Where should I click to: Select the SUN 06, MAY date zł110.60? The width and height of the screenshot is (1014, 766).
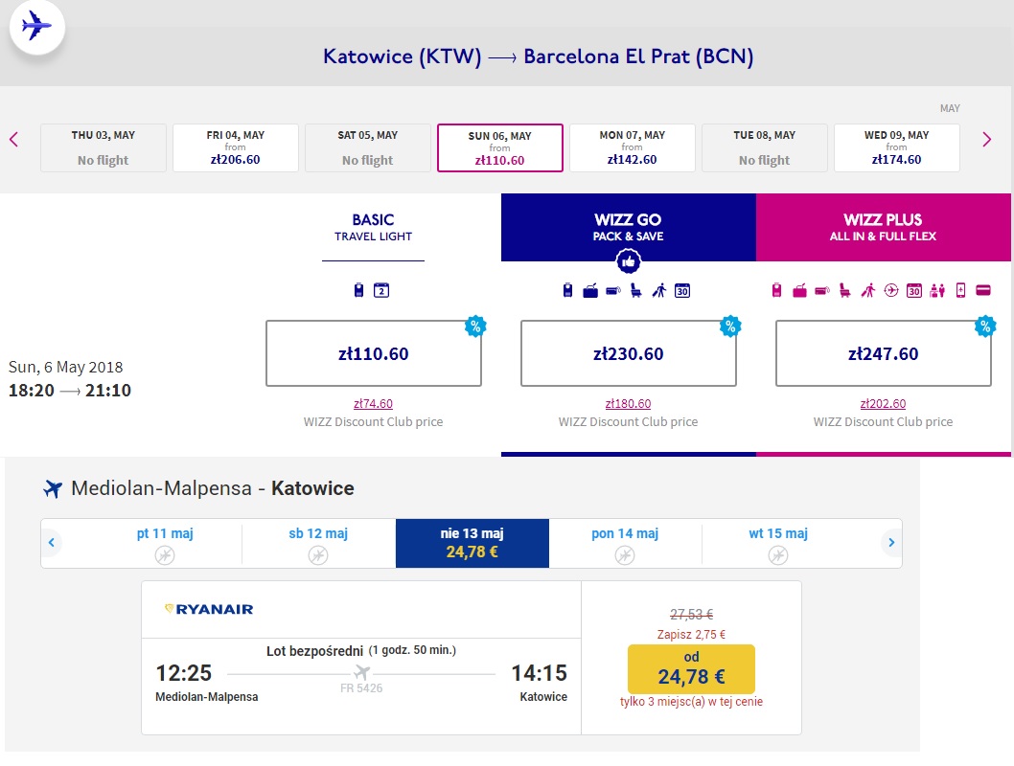(x=500, y=147)
